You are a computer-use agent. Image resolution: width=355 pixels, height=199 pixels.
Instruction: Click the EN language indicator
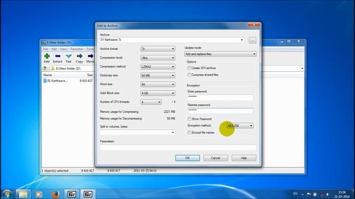tap(295, 193)
